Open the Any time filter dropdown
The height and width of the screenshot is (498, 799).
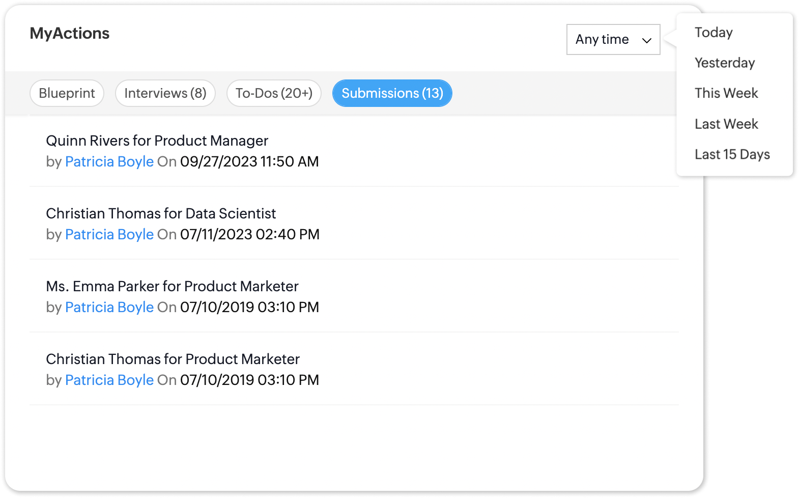coord(603,40)
